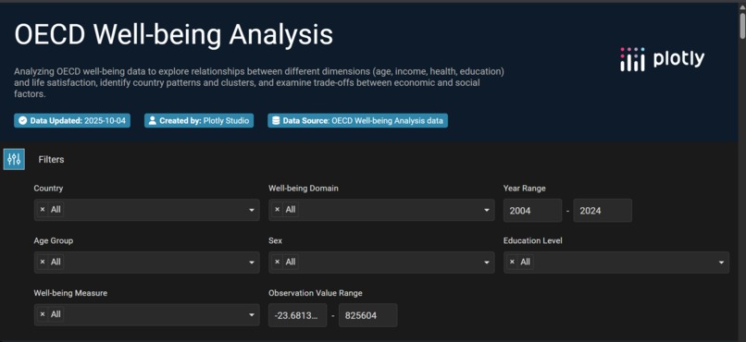The image size is (746, 342).
Task: Open the Country dropdown arrow
Action: pos(252,210)
